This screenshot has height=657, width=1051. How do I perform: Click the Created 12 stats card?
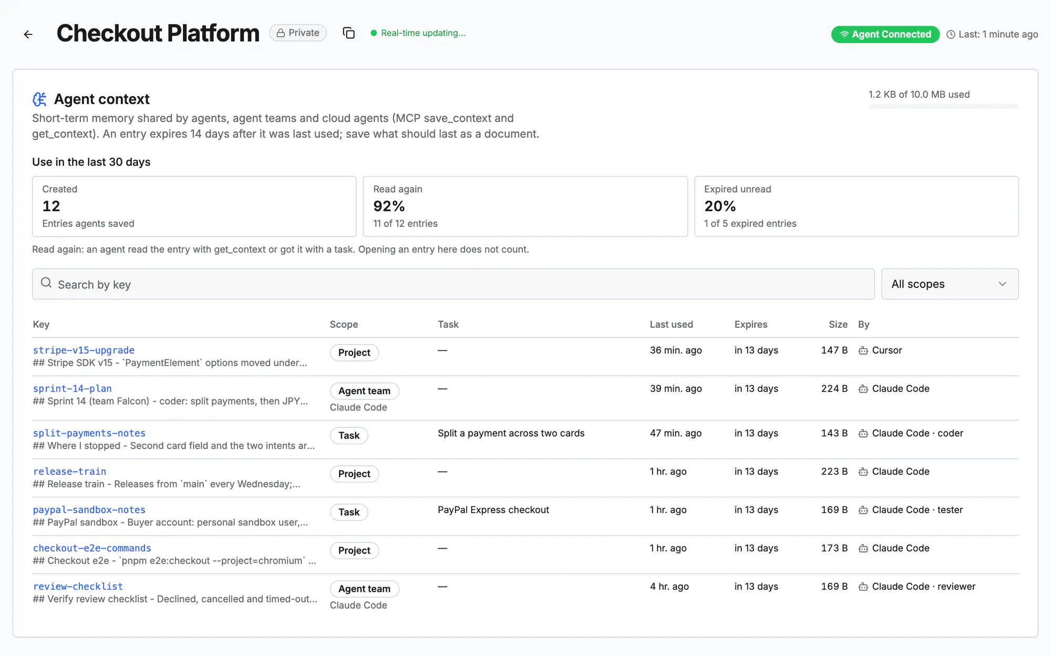tap(194, 207)
